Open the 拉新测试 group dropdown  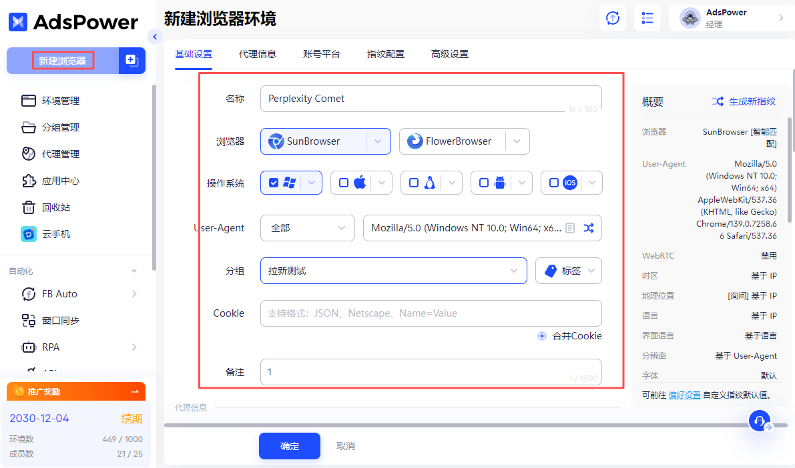[515, 271]
